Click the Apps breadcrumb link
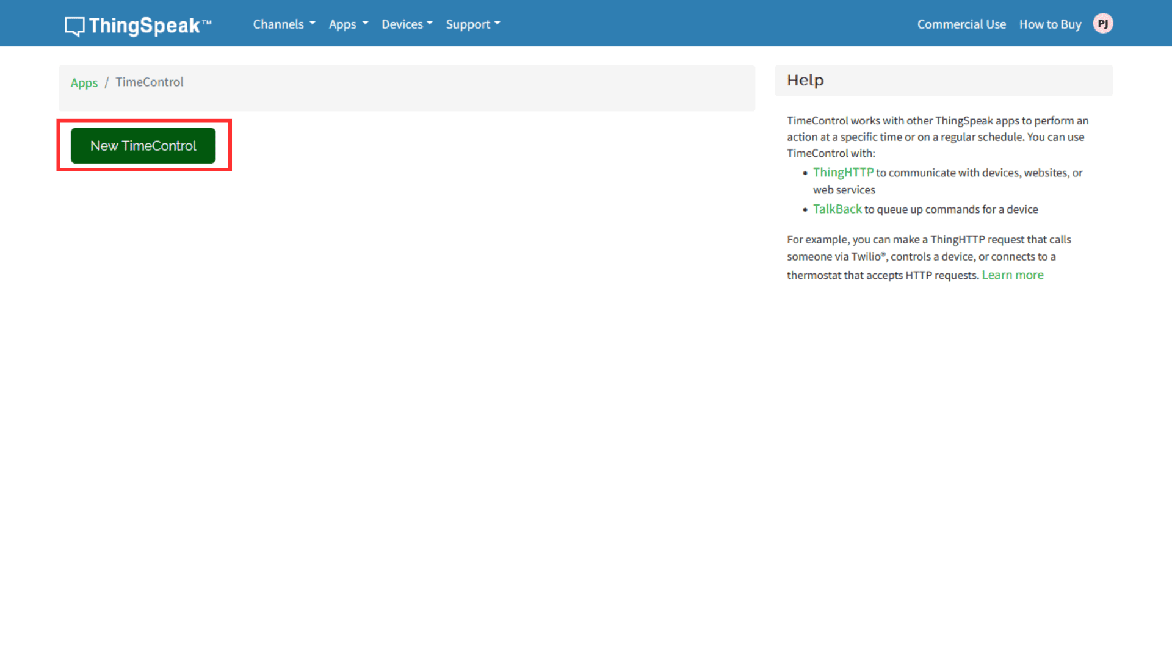The height and width of the screenshot is (659, 1172). click(x=84, y=82)
